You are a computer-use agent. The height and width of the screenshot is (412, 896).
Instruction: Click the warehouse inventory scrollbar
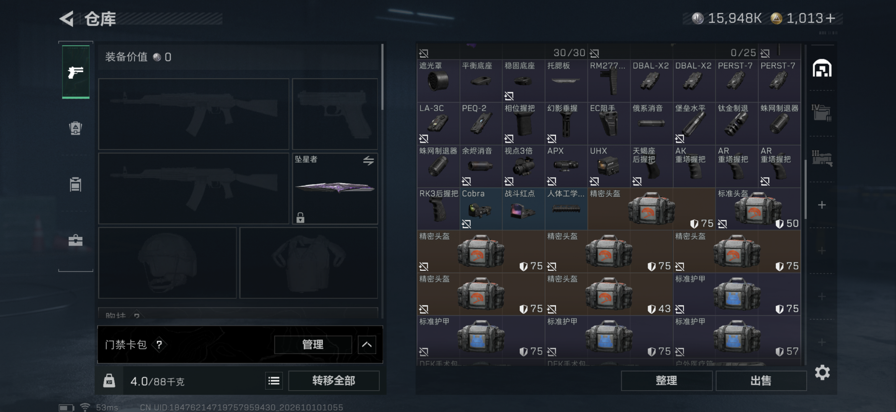(805, 190)
